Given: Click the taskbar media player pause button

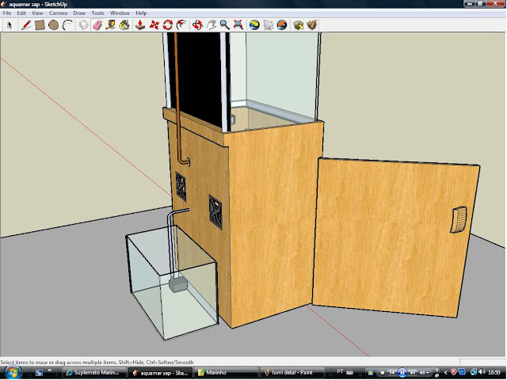Looking at the screenshot, I should [x=402, y=373].
